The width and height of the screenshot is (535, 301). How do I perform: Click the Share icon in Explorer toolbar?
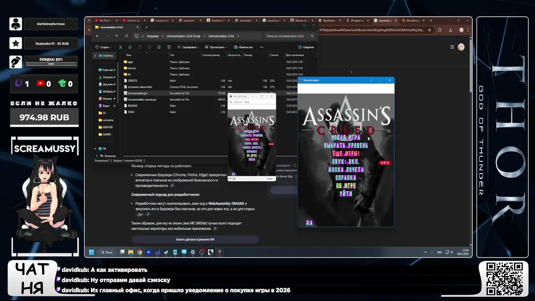click(x=158, y=47)
